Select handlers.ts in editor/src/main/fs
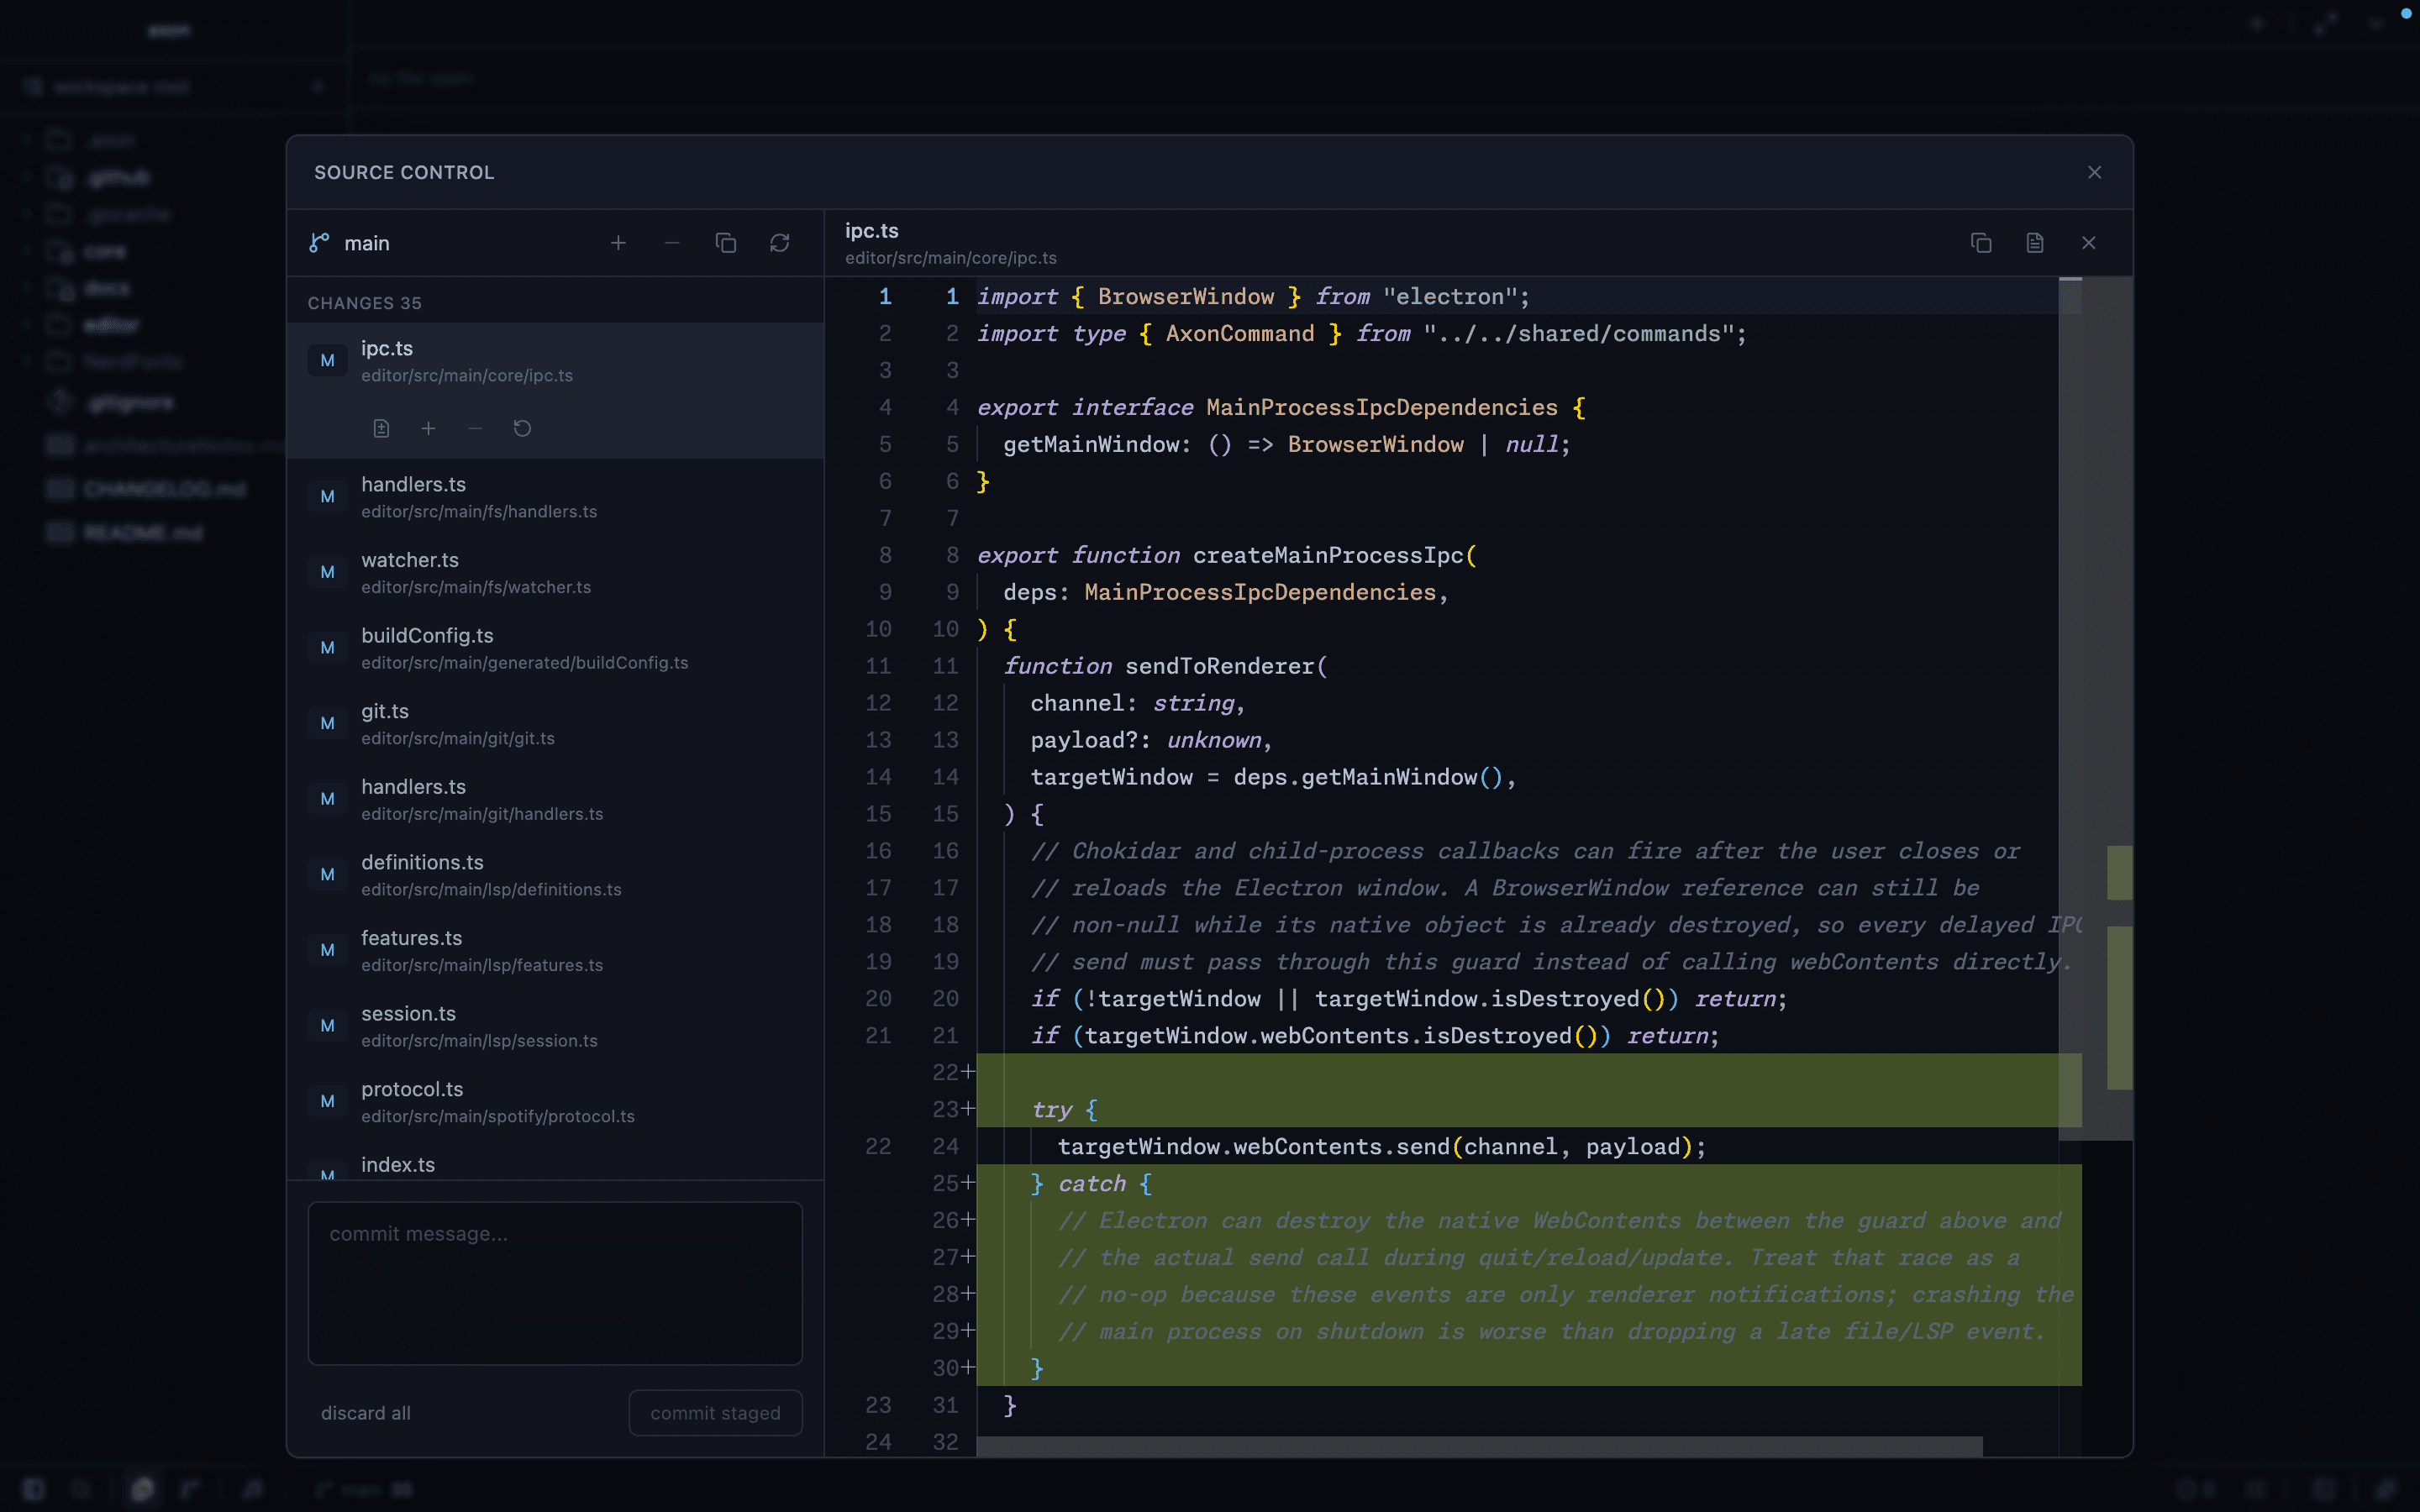2420x1512 pixels. pos(555,497)
